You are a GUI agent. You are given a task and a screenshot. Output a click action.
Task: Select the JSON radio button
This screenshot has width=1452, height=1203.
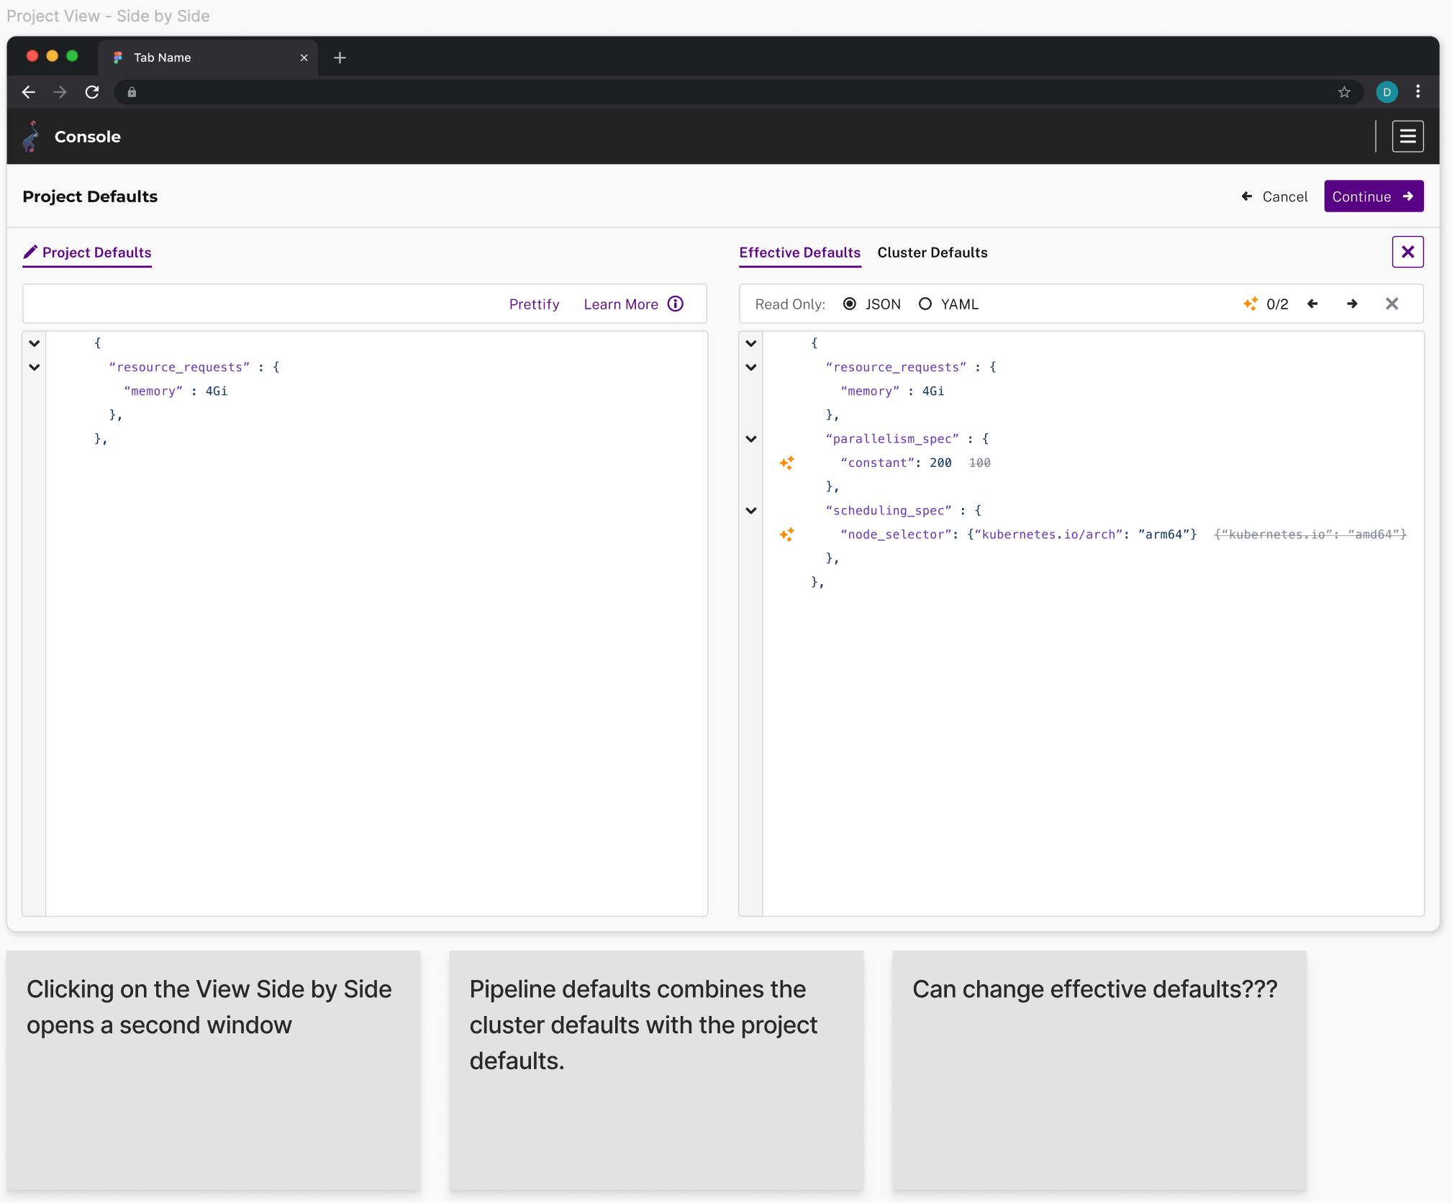click(850, 304)
